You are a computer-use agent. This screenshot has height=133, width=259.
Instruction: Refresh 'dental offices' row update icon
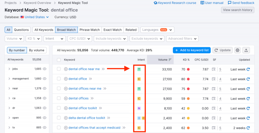coord(248,99)
